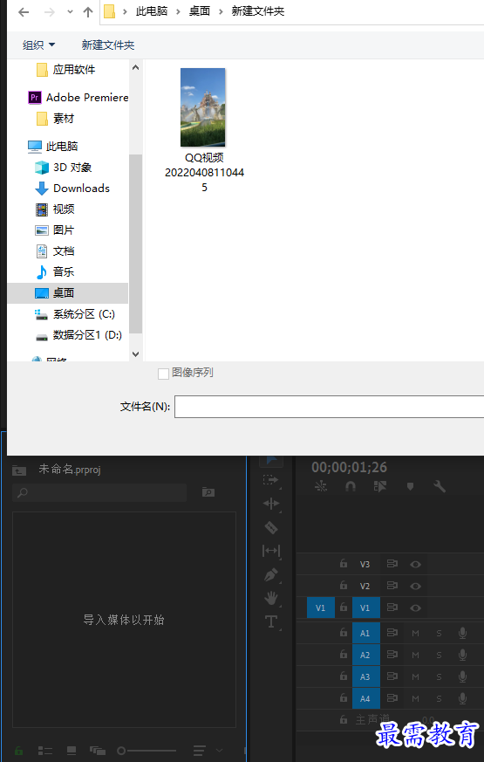Image resolution: width=484 pixels, height=762 pixels.
Task: Open timeline display settings wrench
Action: click(x=440, y=486)
